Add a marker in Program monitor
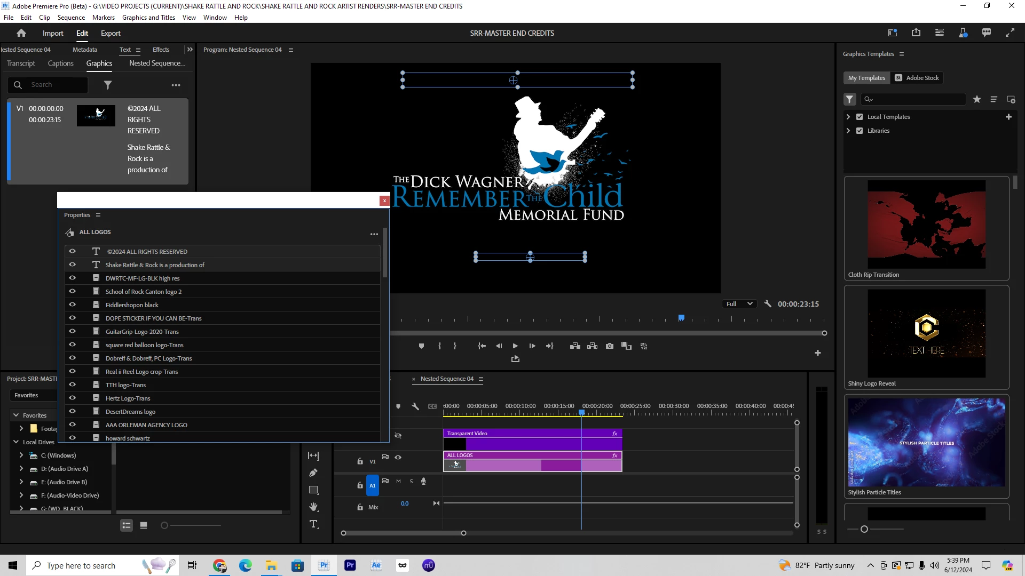1025x576 pixels. [x=421, y=346]
